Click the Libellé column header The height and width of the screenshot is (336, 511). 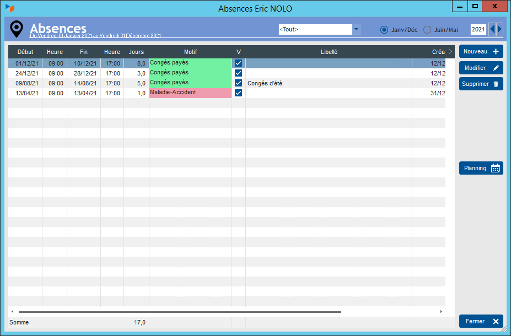point(329,52)
